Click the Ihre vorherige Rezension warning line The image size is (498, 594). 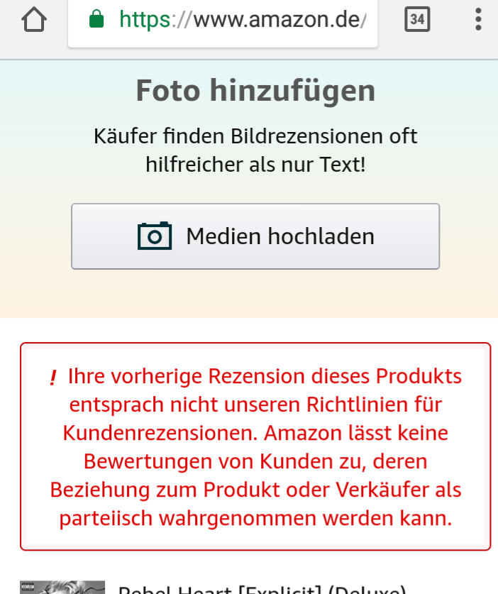click(x=265, y=376)
